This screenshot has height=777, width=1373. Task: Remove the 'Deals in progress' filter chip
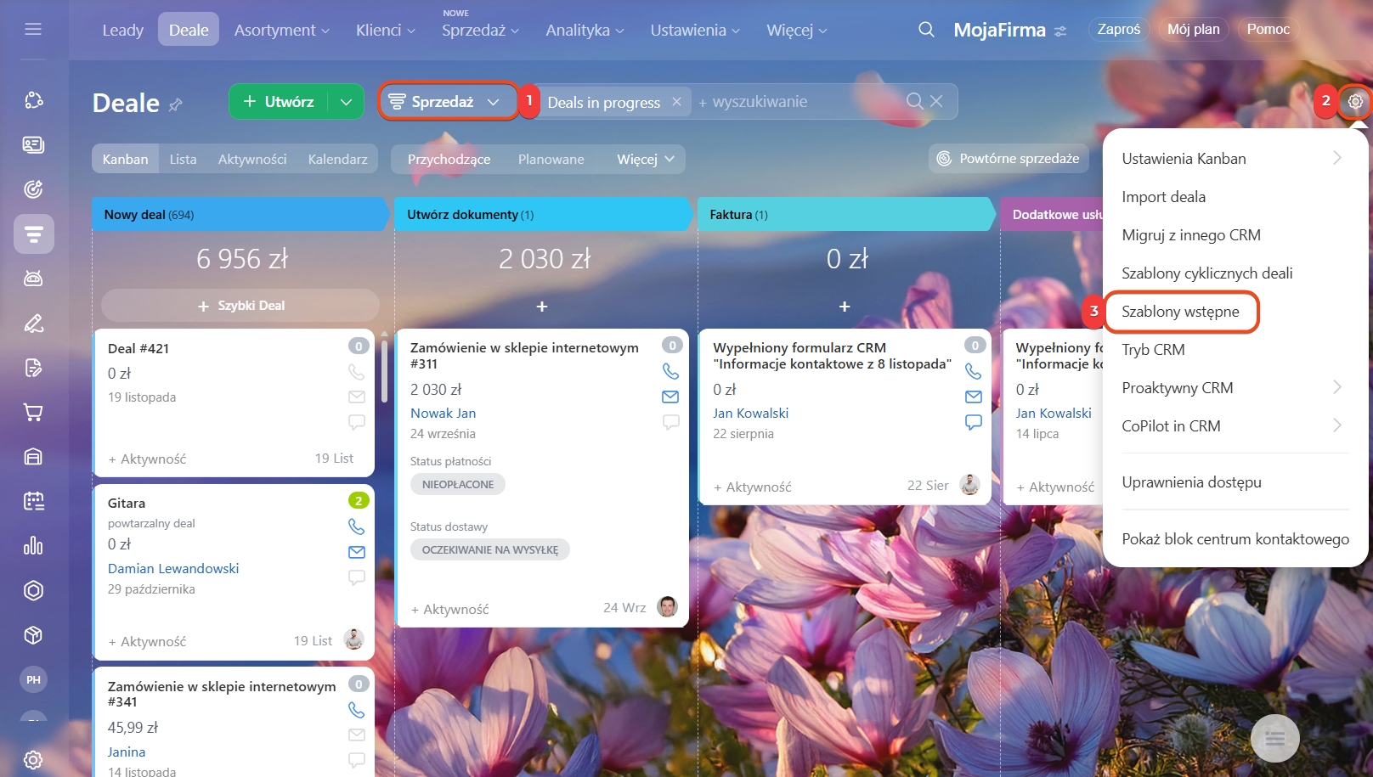tap(676, 102)
